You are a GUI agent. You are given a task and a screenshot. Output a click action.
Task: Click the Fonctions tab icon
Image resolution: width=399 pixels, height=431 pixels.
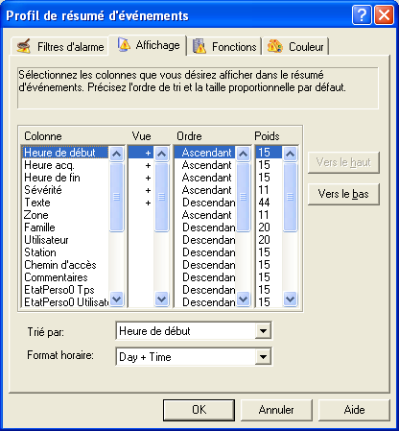199,46
